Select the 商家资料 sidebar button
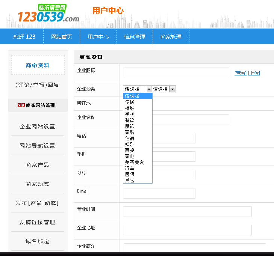 click(38, 65)
